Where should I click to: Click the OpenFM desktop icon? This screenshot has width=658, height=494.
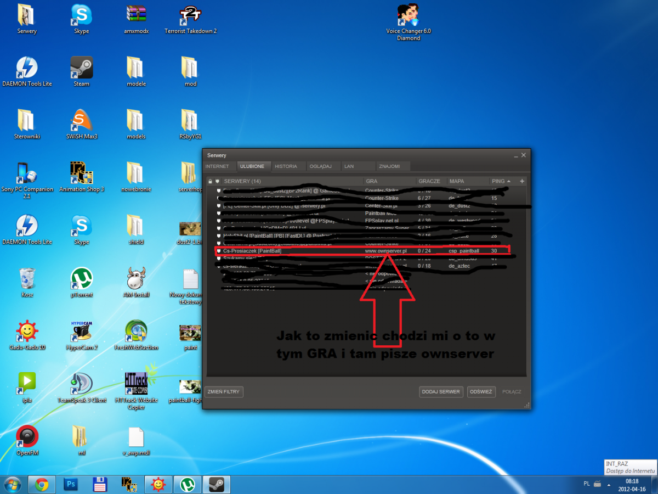27,436
